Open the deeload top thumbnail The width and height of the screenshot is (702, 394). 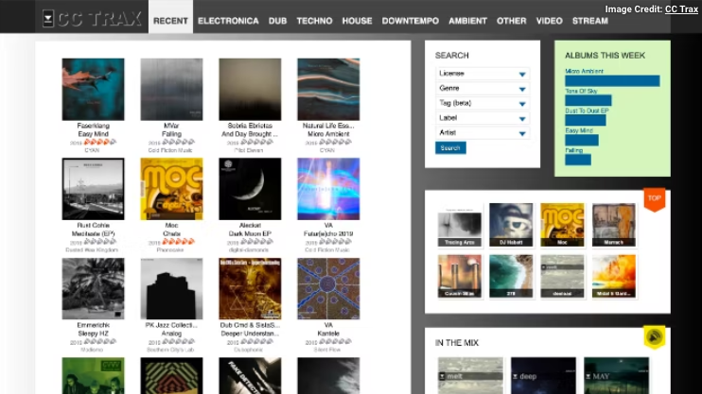562,277
